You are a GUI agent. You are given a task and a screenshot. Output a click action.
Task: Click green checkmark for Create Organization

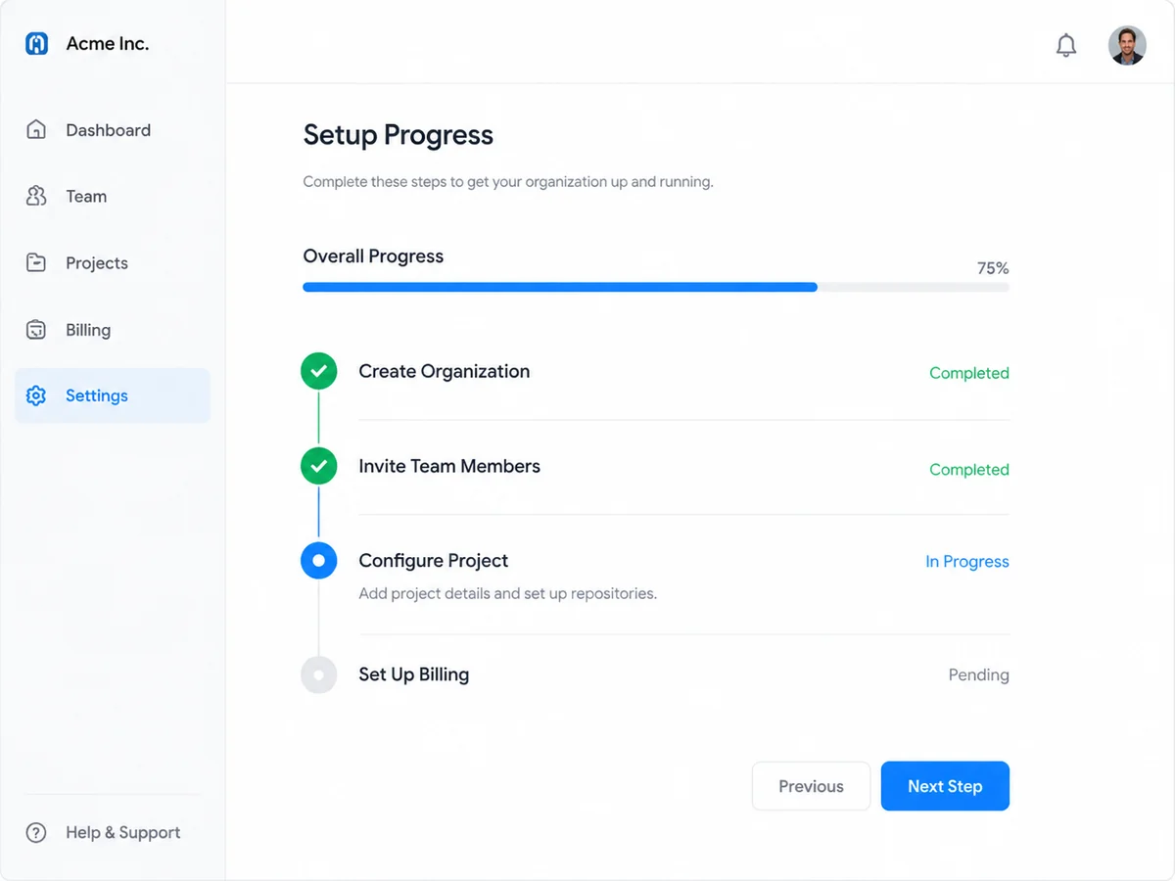318,371
